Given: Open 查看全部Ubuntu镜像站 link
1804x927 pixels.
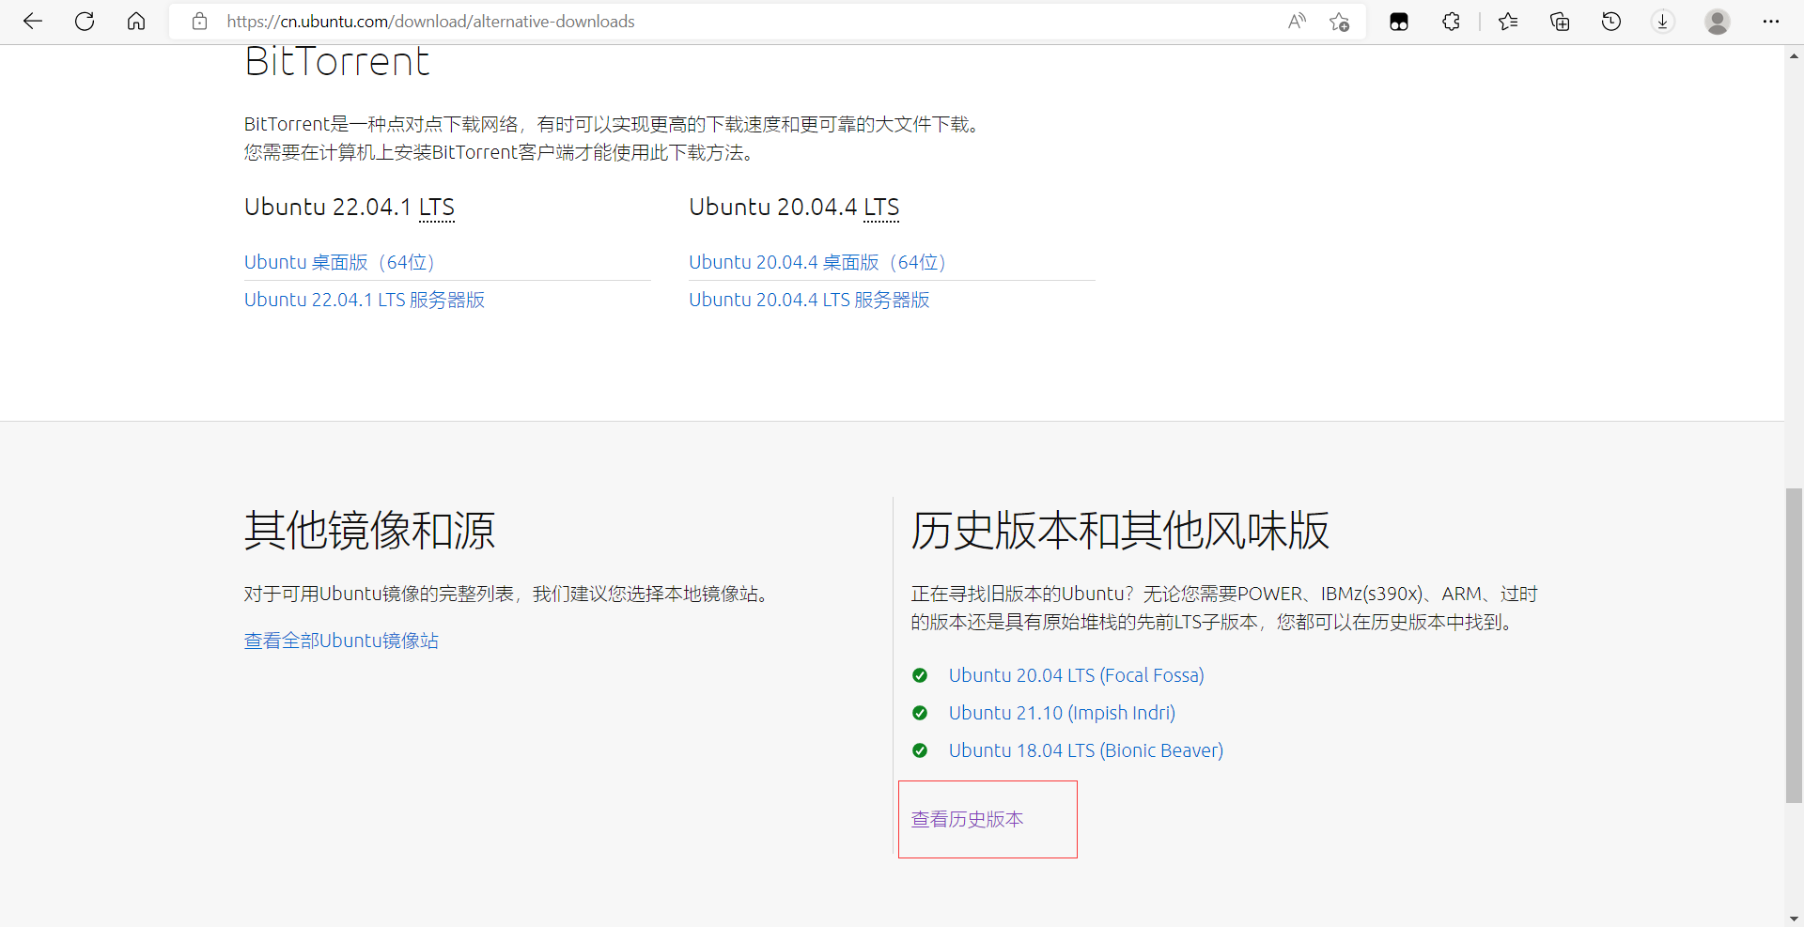Looking at the screenshot, I should (341, 641).
